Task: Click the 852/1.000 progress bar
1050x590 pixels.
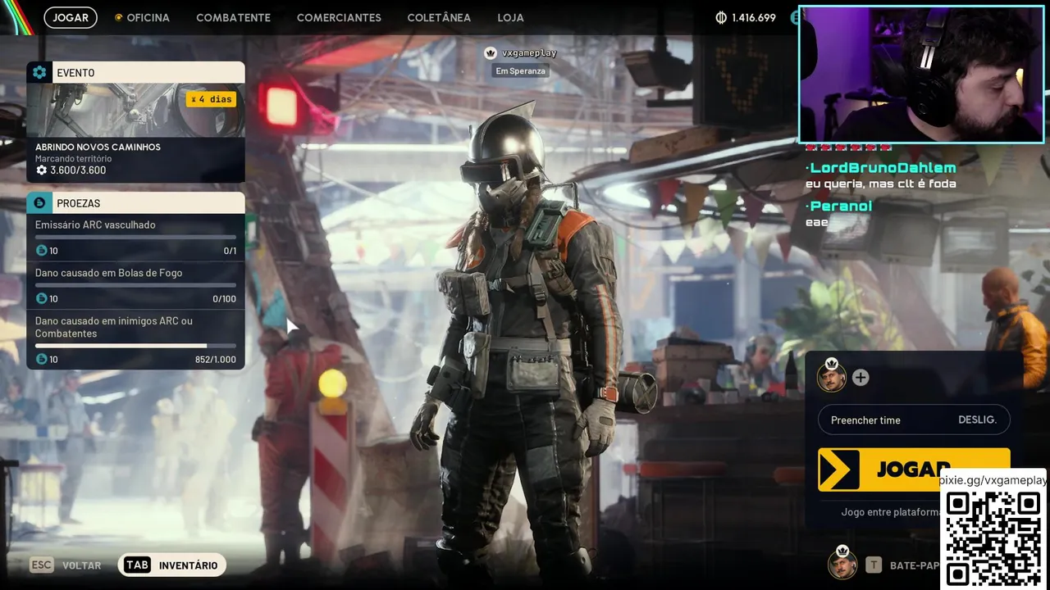Action: click(x=135, y=346)
